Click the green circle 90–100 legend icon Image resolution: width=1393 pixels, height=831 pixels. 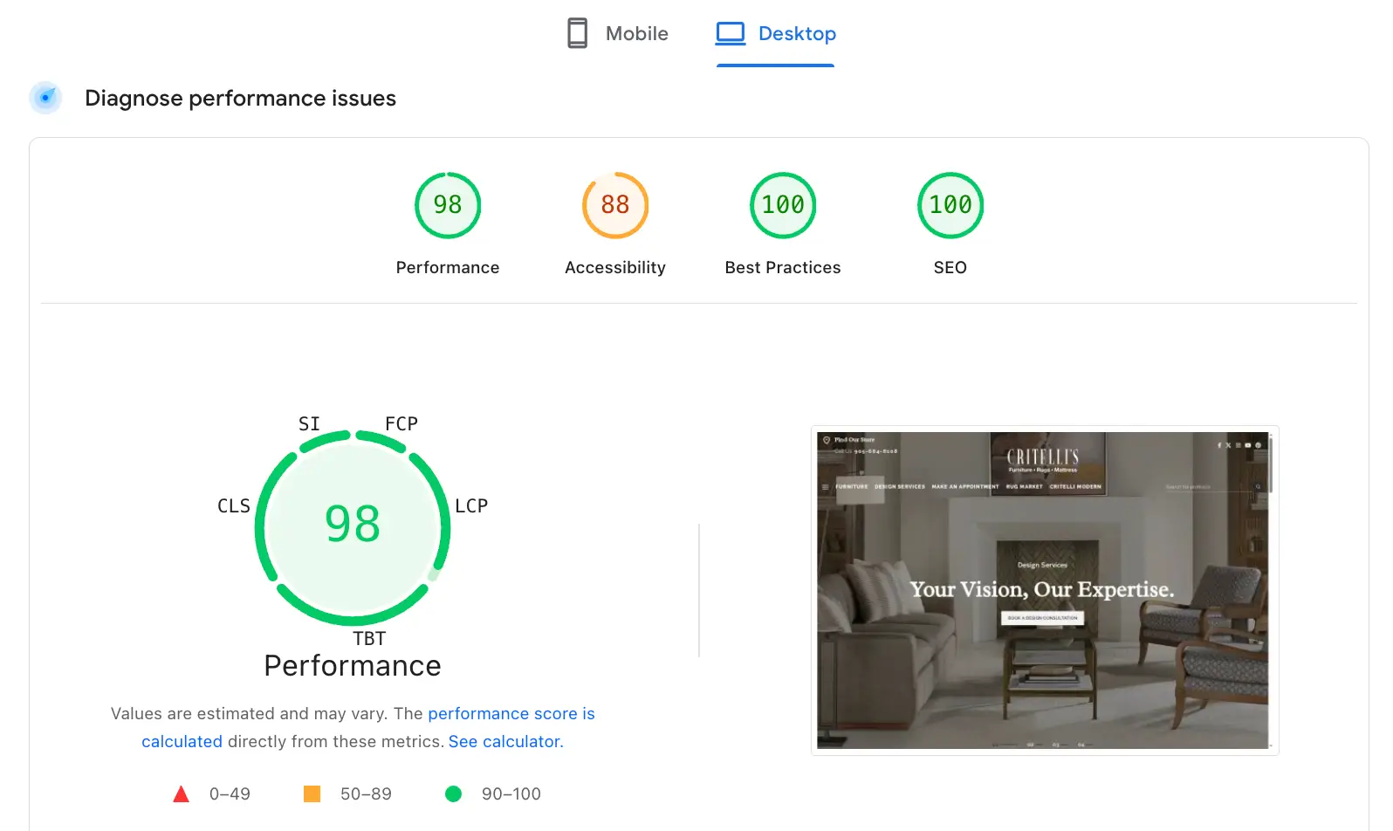tap(453, 794)
